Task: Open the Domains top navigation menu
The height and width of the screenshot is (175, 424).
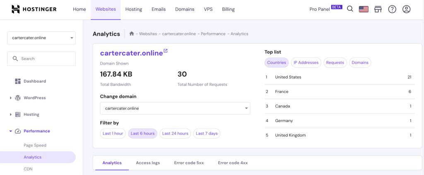Action: tap(185, 9)
